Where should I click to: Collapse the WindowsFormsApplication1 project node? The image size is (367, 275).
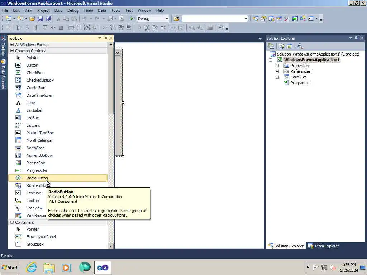271,60
